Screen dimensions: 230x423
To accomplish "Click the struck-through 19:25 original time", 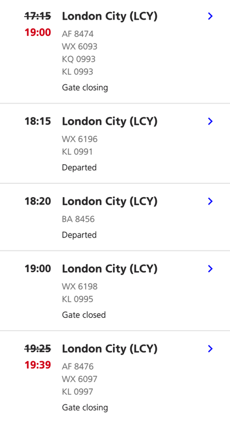I will [x=38, y=348].
